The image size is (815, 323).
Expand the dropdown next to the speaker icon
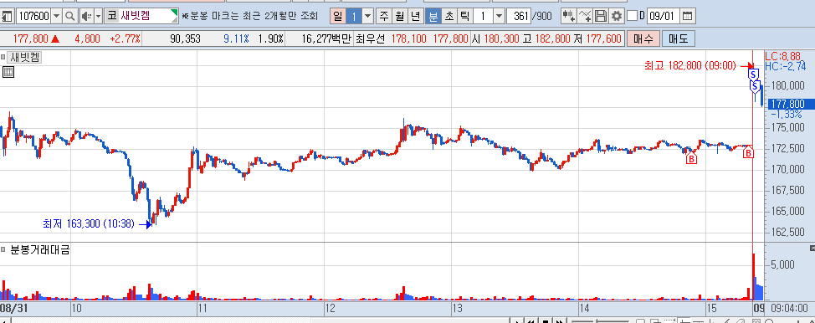(98, 16)
